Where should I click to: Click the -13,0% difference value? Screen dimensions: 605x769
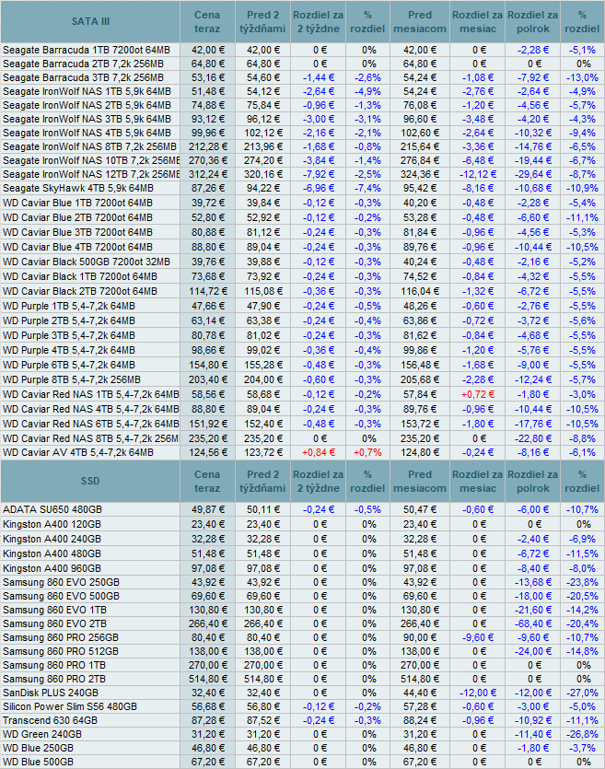click(582, 77)
